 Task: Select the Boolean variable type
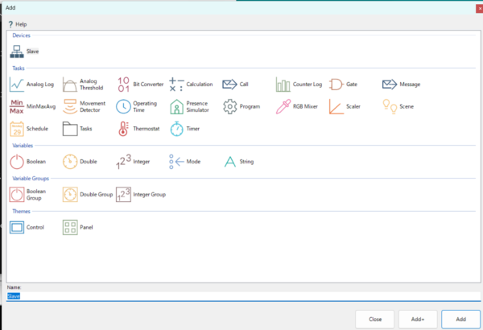(18, 162)
